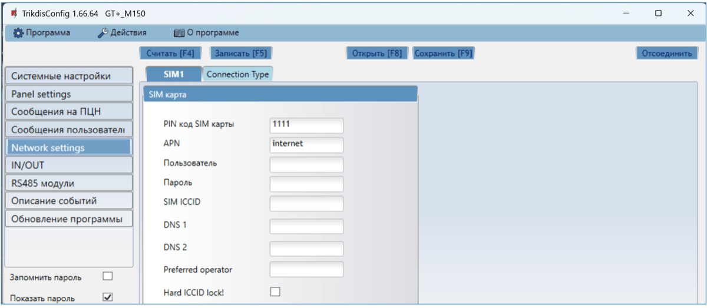Open the RS485 модули section
Screen dimensions: 707x308
68,183
